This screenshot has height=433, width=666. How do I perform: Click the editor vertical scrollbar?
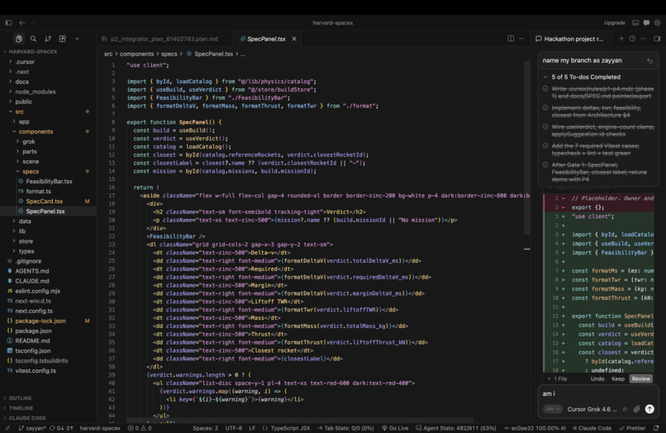(526, 147)
